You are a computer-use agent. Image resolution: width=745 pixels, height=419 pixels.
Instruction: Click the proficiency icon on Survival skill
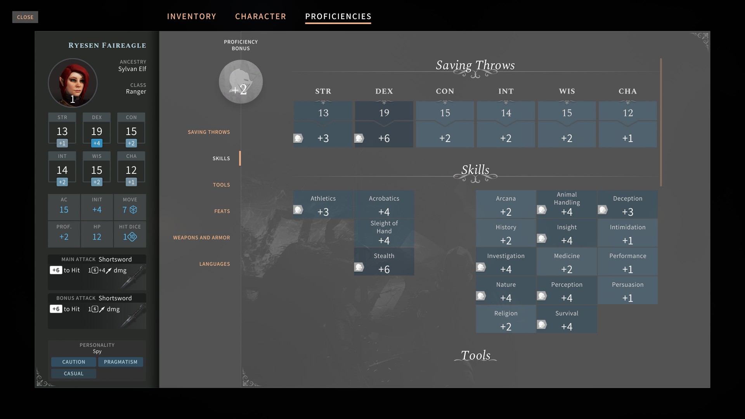point(542,325)
